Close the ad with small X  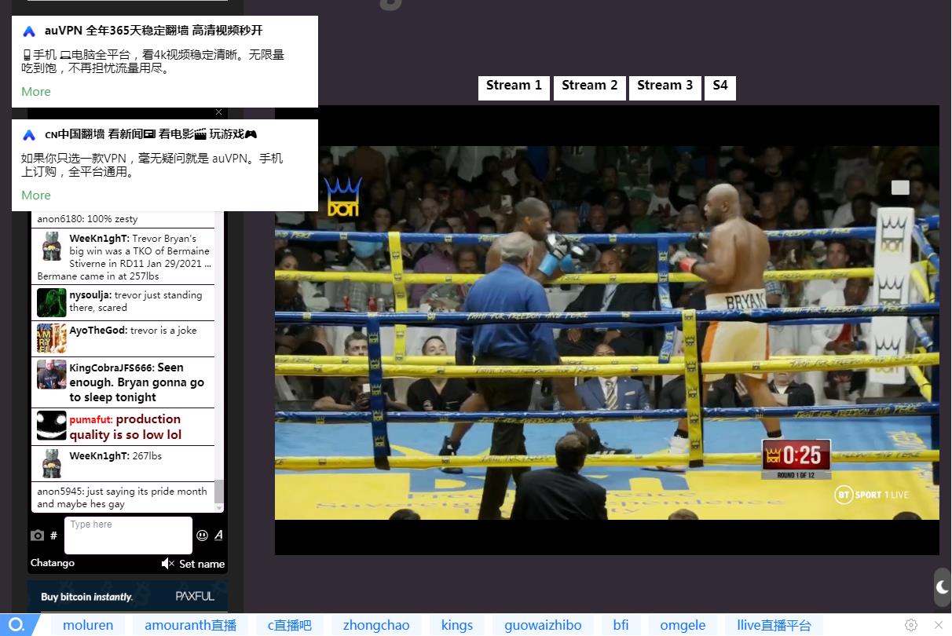(x=218, y=112)
